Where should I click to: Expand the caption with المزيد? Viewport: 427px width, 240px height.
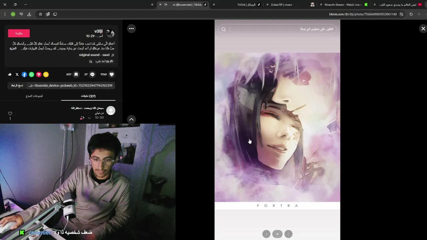tap(13, 48)
